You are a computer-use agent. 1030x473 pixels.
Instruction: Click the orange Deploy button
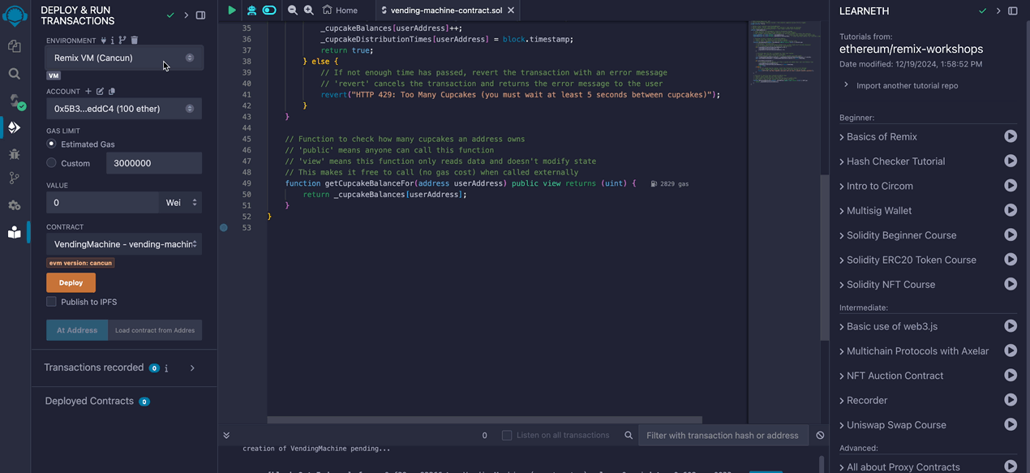click(71, 282)
